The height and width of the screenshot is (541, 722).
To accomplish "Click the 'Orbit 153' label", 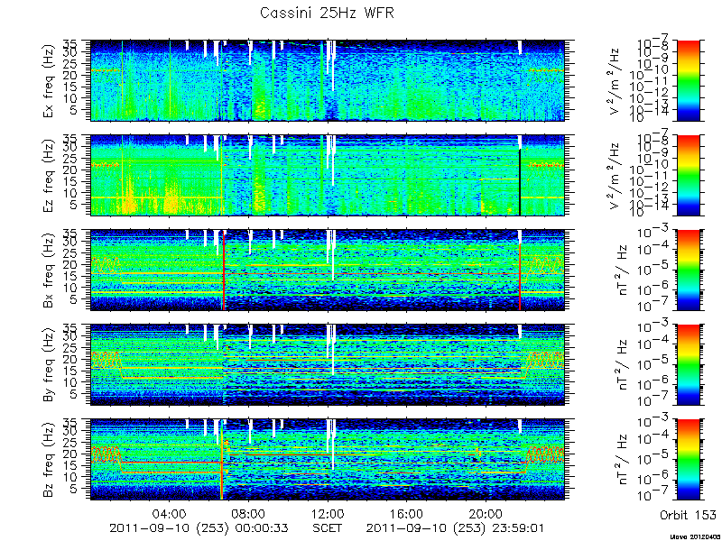I will (x=688, y=514).
